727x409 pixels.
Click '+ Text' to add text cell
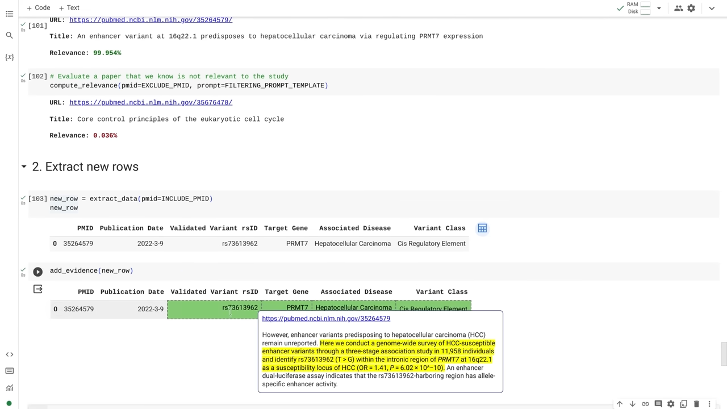[x=69, y=8]
